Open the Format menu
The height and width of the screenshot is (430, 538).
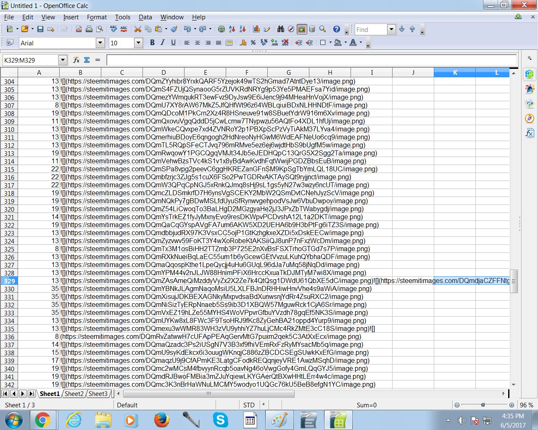click(x=97, y=17)
